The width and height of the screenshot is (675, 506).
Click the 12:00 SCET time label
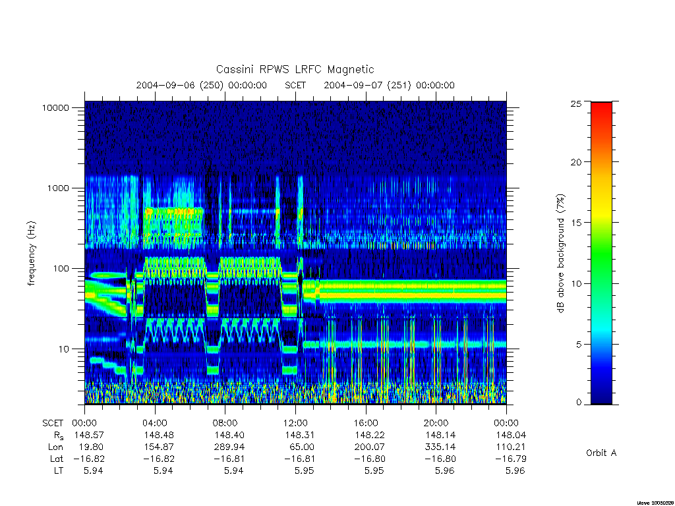[x=295, y=423]
